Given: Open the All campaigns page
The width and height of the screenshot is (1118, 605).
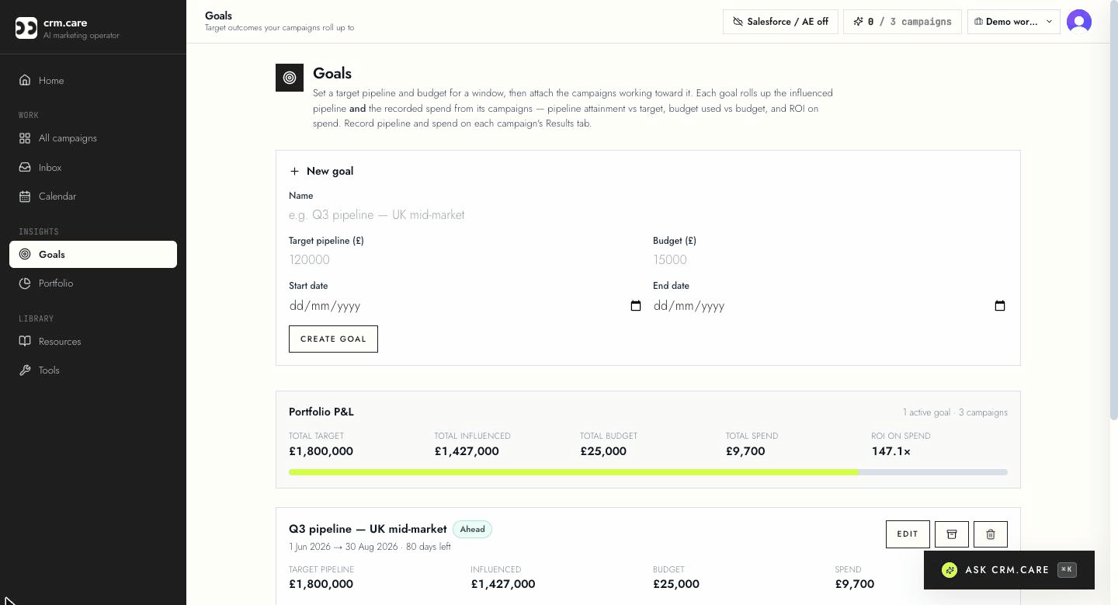Looking at the screenshot, I should point(93,138).
